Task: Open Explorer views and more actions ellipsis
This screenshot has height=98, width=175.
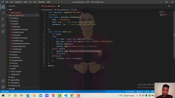Action: pyautogui.click(x=37, y=6)
